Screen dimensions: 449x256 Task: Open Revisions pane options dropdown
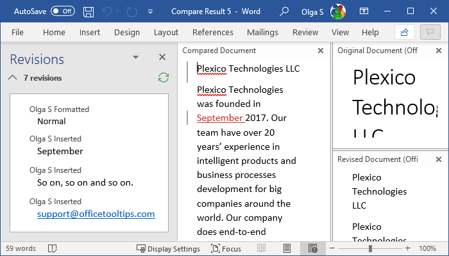tap(136, 57)
